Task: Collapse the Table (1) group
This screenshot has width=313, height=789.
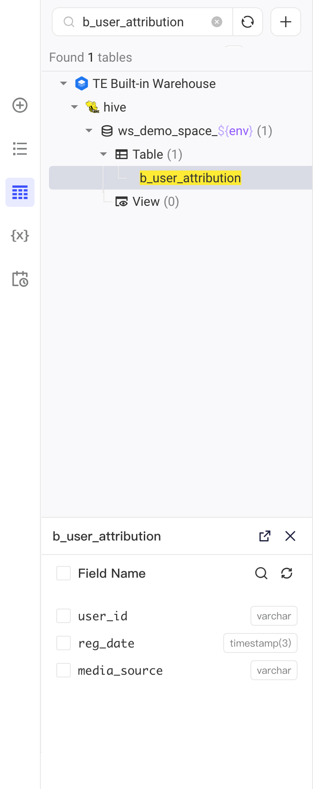Action: pyautogui.click(x=103, y=154)
